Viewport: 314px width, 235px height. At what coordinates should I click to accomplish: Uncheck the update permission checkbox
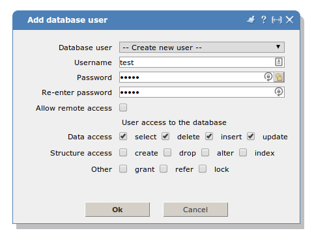pyautogui.click(x=251, y=137)
